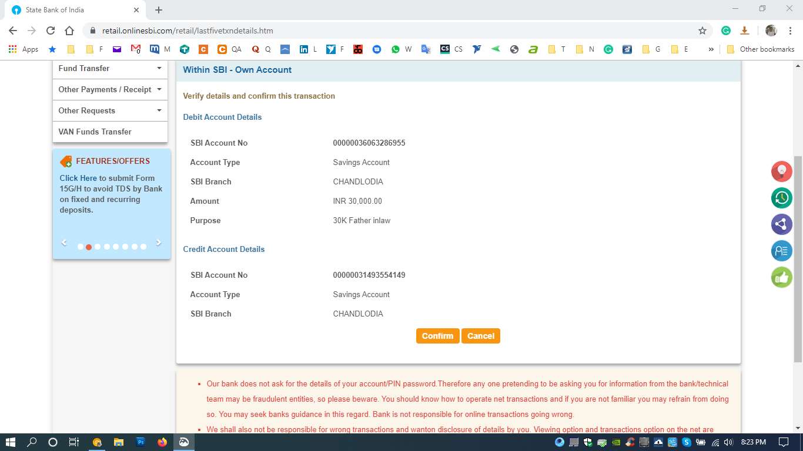
Task: Show previous offer in Features/Offers carousel
Action: [x=64, y=243]
